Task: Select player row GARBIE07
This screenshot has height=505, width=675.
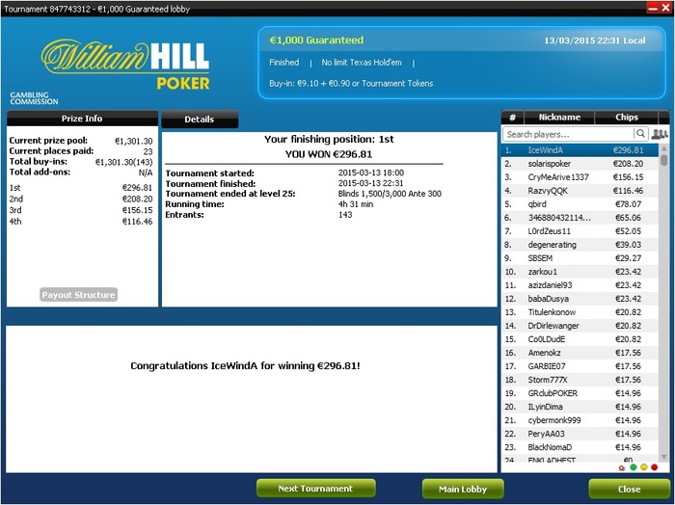Action: 580,366
